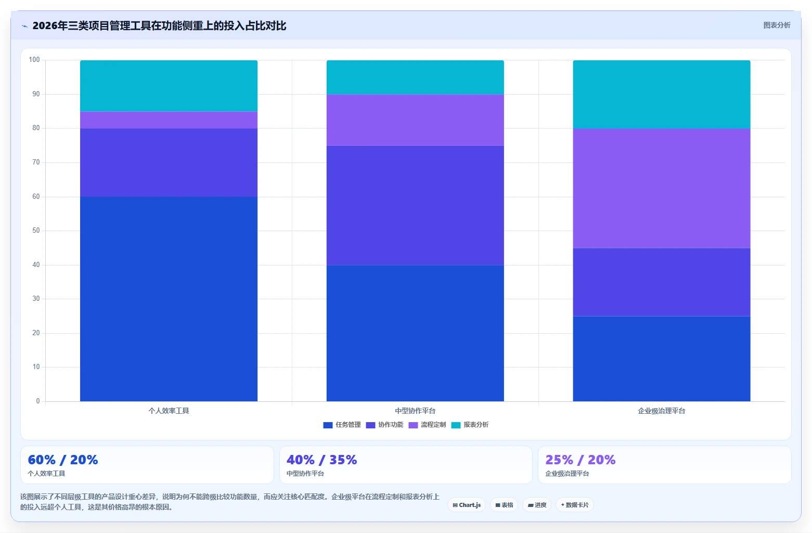Select the 数据卡片 tag chip
Viewport: 812px width, 533px height.
[x=575, y=505]
